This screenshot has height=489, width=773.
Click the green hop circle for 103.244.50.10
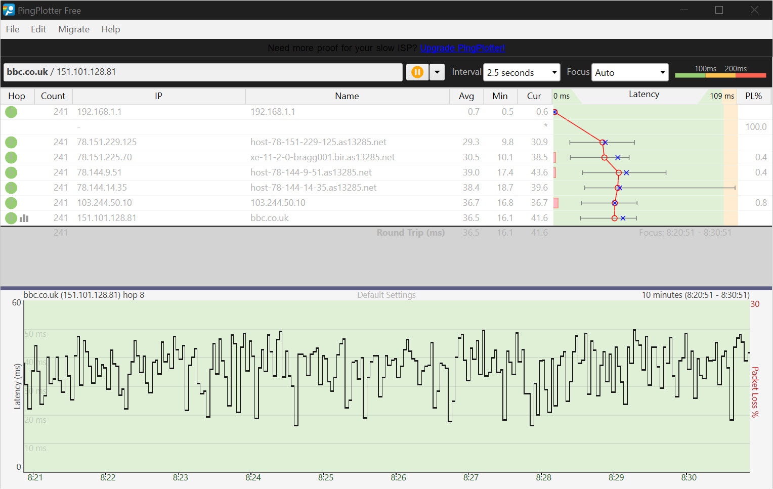[11, 203]
